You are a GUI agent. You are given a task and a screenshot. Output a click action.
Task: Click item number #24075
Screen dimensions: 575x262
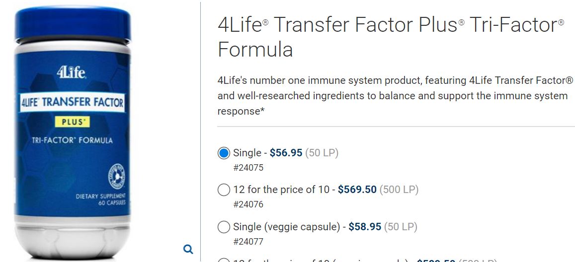point(248,168)
